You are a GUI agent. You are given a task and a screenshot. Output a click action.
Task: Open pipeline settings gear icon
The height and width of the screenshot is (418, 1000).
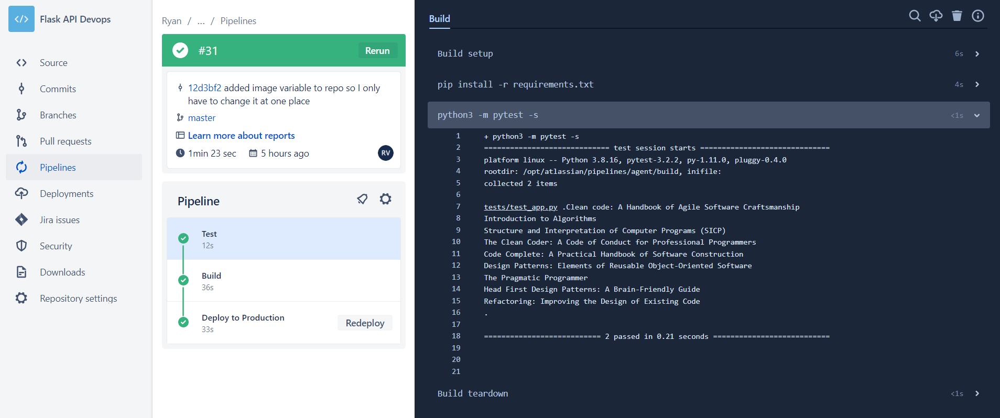tap(386, 199)
